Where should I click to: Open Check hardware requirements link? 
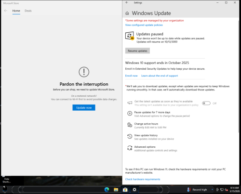coord(143,179)
